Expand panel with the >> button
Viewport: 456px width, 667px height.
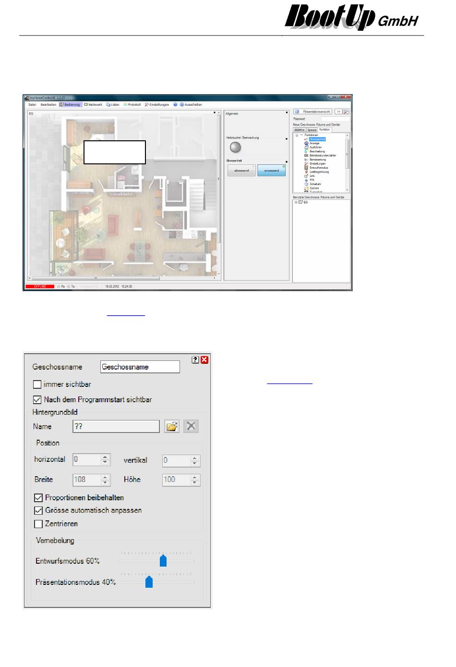click(x=338, y=111)
